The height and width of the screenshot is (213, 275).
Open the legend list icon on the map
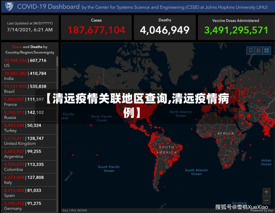pyautogui.click(x=258, y=51)
